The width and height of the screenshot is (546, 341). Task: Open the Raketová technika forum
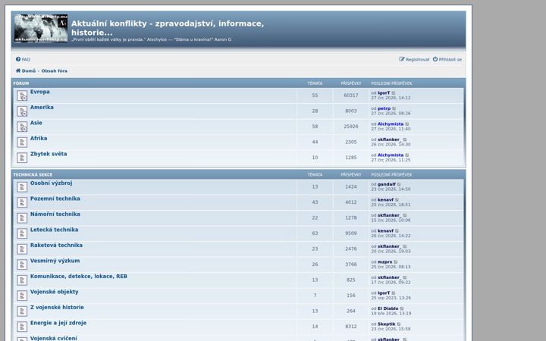(56, 245)
